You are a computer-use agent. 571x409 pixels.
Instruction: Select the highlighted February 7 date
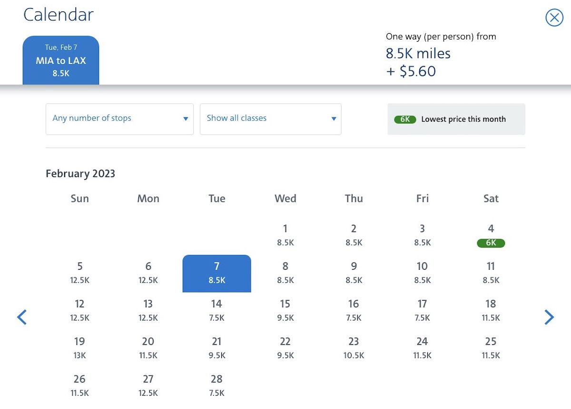217,273
